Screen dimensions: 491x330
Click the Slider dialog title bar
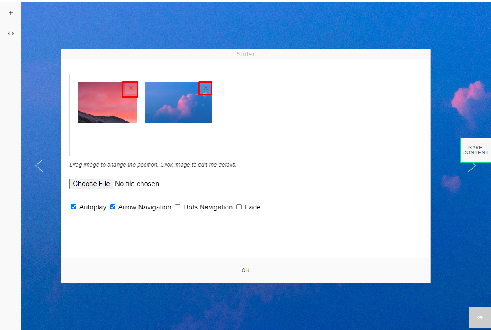pyautogui.click(x=246, y=54)
